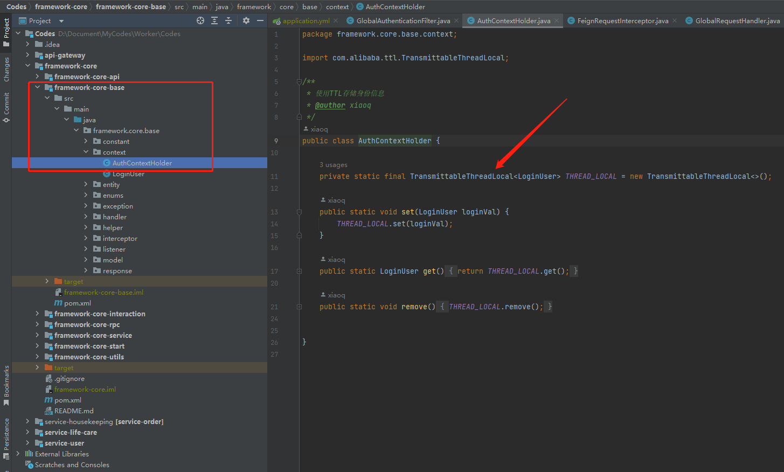Collapse the Codes root node
This screenshot has width=784, height=472.
click(18, 33)
